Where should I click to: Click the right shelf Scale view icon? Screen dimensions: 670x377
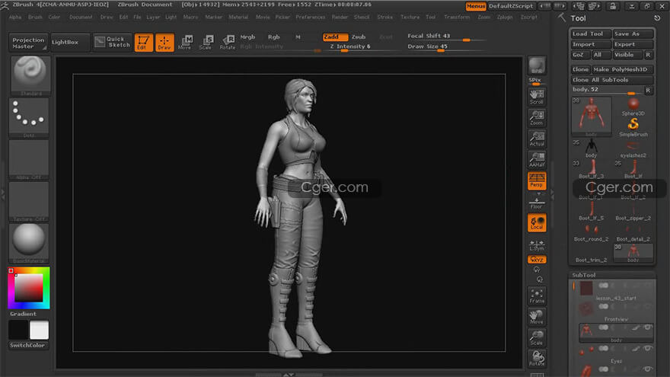(537, 337)
